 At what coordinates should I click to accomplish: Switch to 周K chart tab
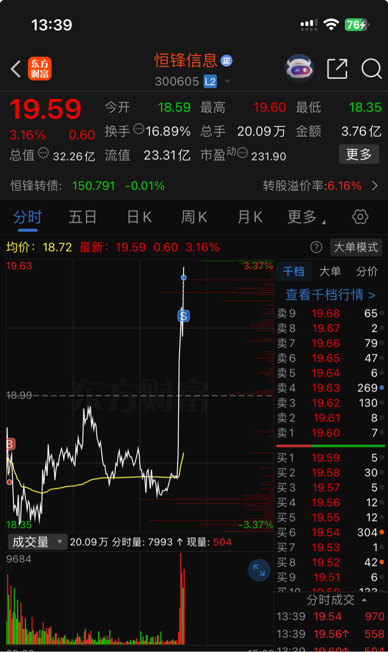point(194,217)
